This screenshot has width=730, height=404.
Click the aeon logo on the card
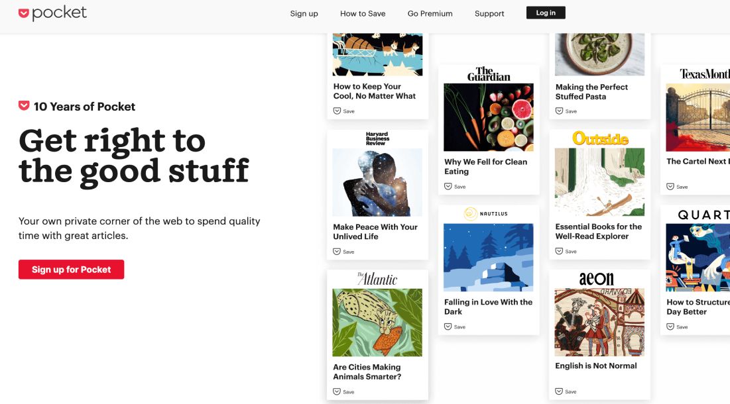[x=596, y=278]
